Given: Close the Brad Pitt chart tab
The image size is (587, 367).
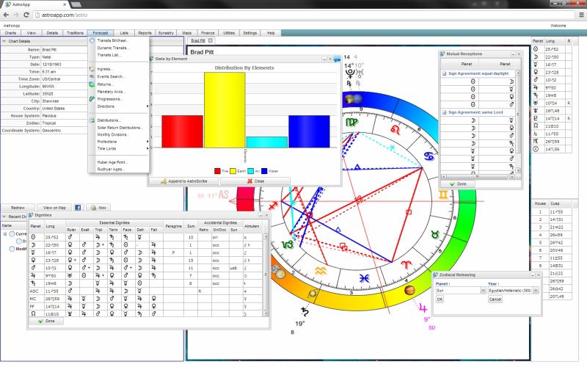Looking at the screenshot, I should coord(211,40).
